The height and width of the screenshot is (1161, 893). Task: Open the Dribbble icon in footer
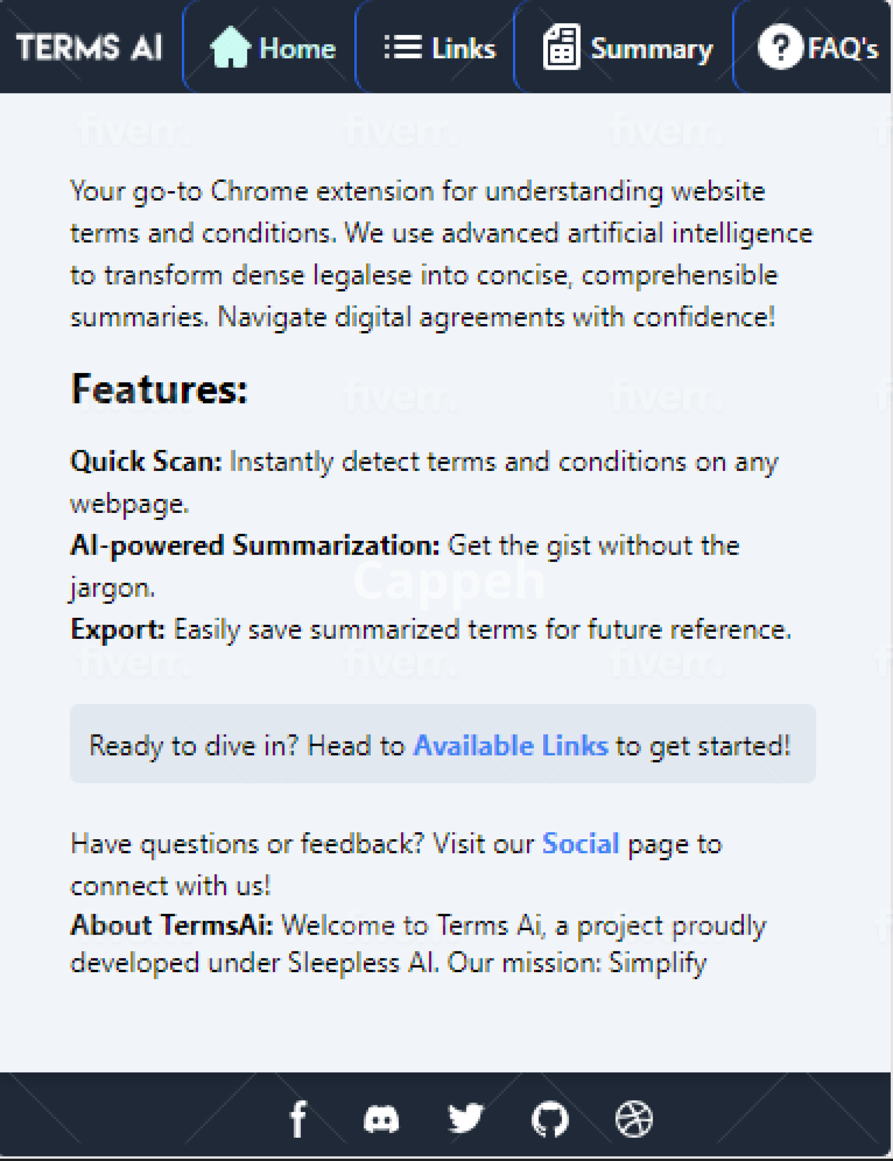pyautogui.click(x=633, y=1119)
